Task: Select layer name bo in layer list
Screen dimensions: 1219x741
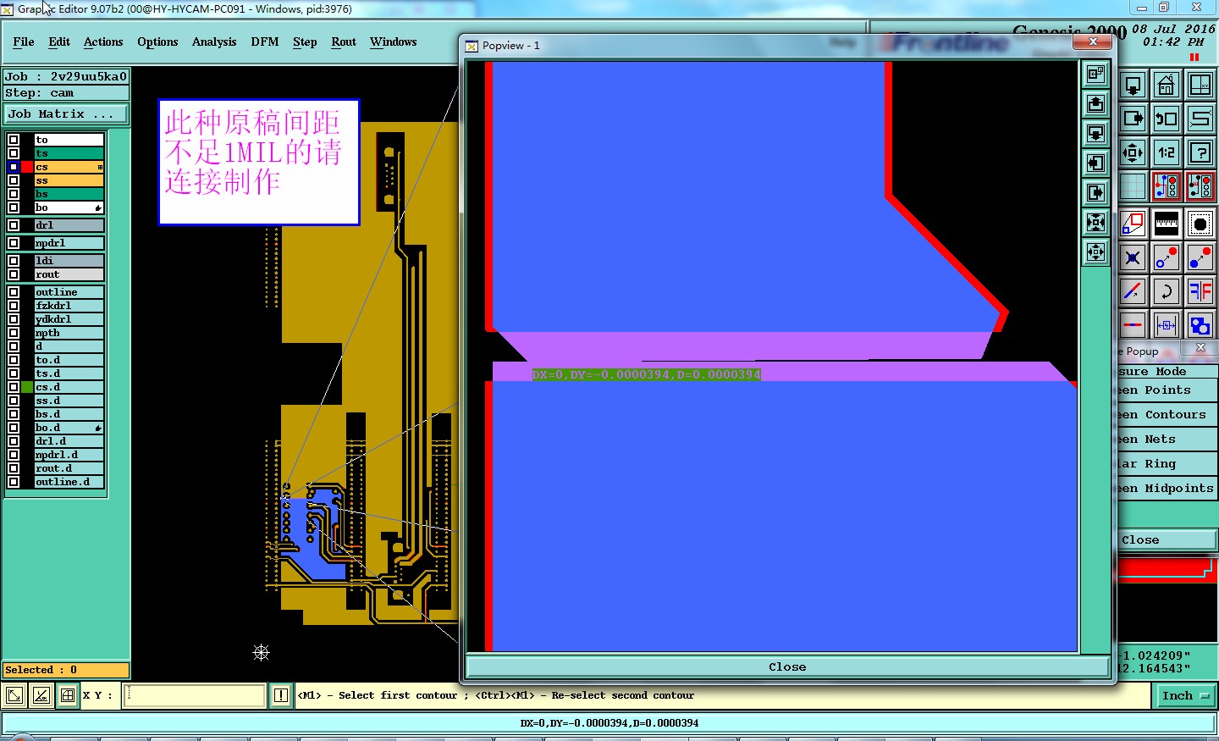Action: (69, 207)
